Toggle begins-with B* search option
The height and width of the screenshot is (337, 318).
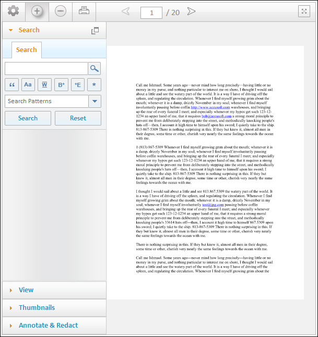pos(61,85)
